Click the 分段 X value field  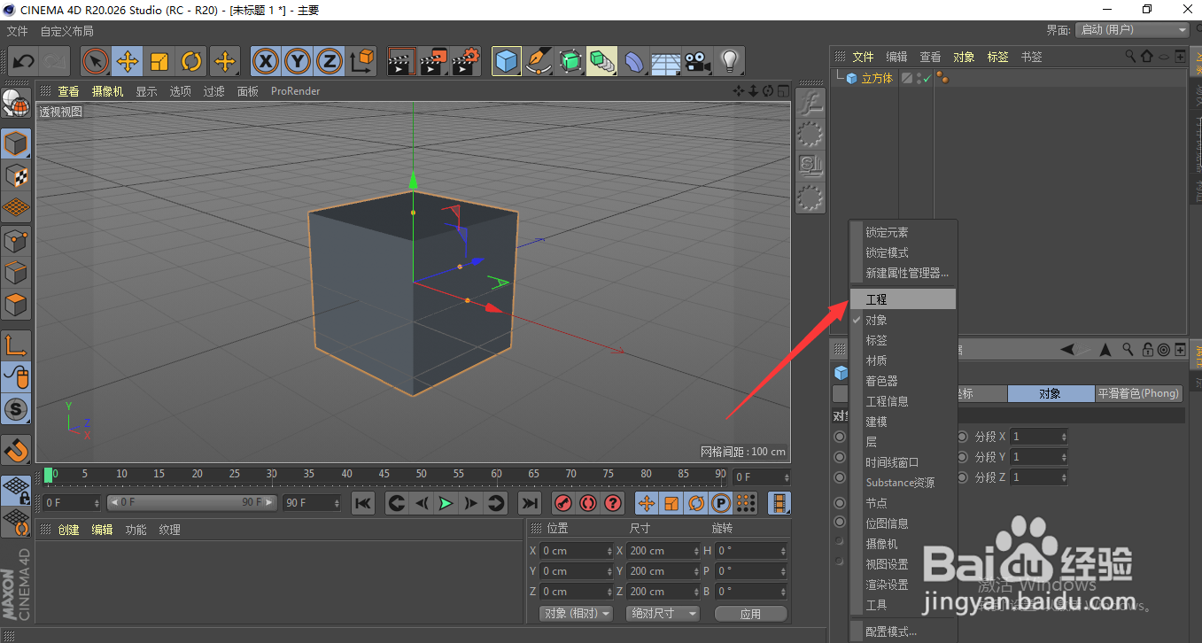click(1038, 437)
